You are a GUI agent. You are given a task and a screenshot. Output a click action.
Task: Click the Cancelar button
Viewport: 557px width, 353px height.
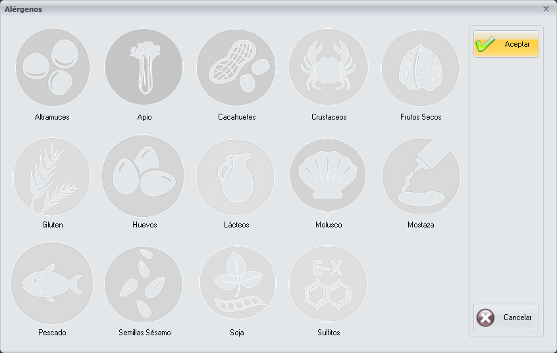(506, 318)
